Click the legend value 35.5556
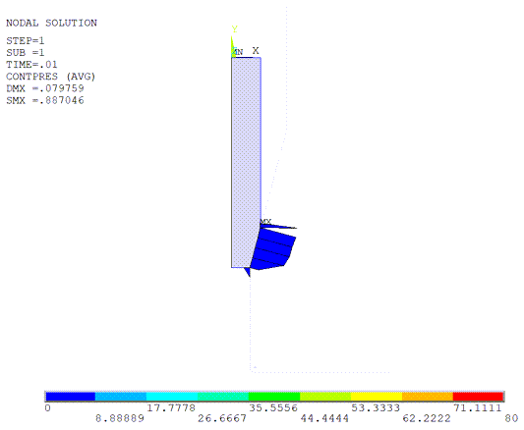 pyautogui.click(x=273, y=408)
